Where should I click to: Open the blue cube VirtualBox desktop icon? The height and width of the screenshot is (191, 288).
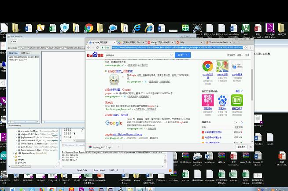pyautogui.click(x=64, y=28)
